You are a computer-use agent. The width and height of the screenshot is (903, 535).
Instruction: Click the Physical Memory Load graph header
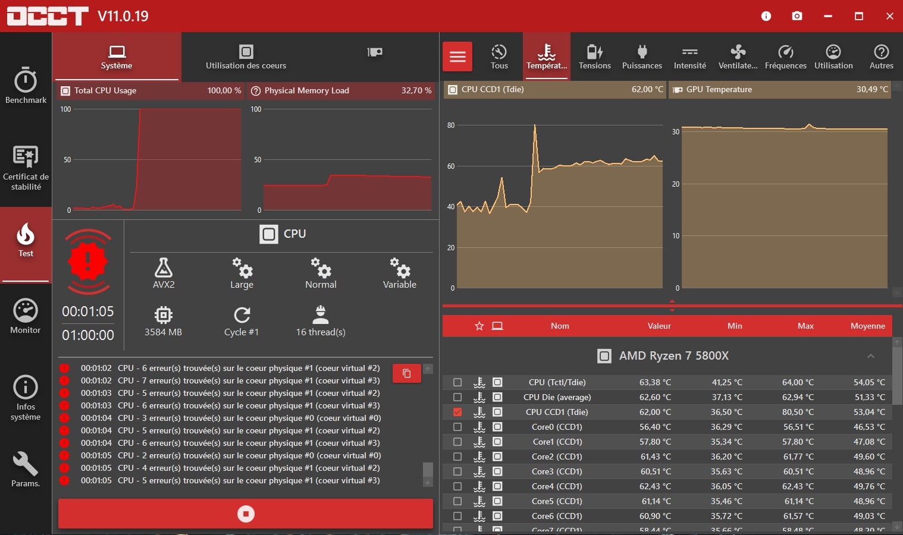(x=340, y=90)
